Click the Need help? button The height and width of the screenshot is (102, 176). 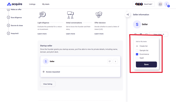(144, 4)
